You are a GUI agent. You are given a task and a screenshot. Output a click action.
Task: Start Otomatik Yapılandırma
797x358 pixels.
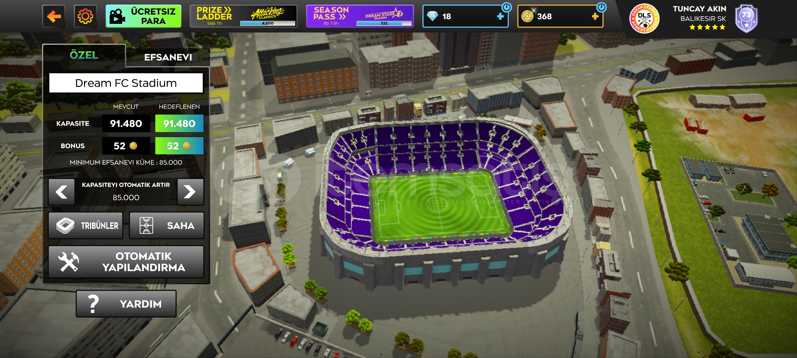pyautogui.click(x=126, y=262)
